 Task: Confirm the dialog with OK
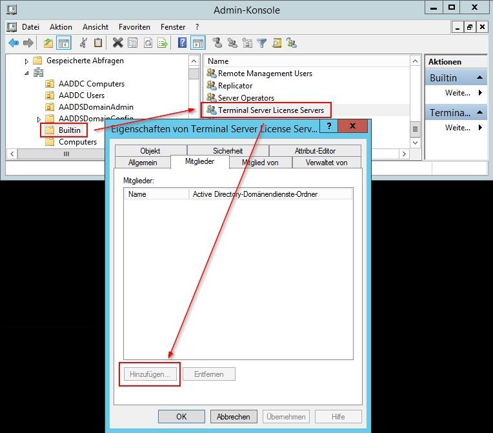point(181,417)
